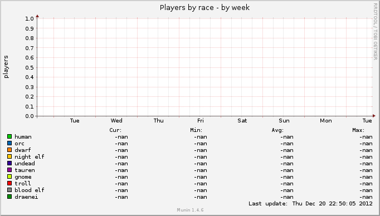380x216 pixels.
Task: Select the 'undead' legend label
Action: pos(25,164)
